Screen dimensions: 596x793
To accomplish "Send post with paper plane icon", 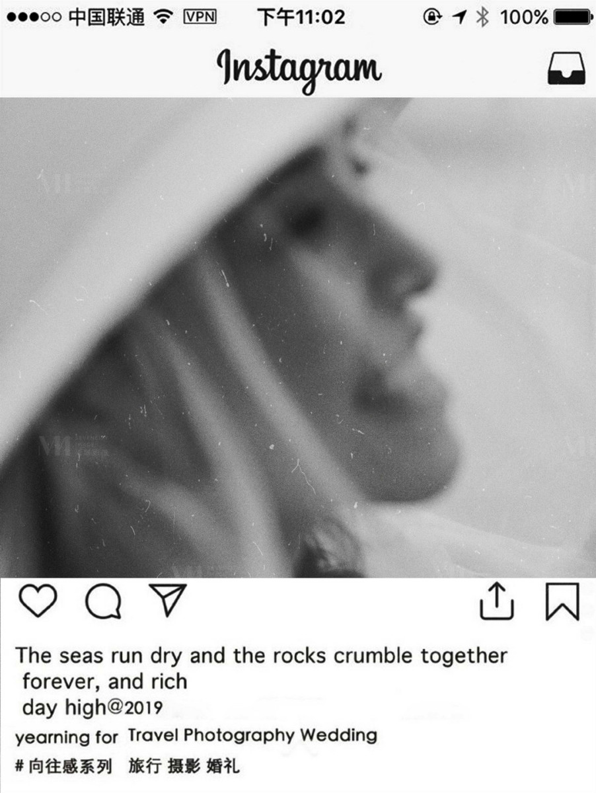I will (167, 600).
